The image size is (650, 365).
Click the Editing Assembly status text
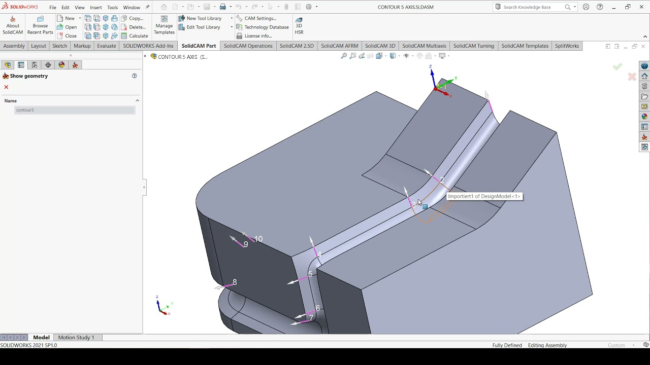tap(547, 345)
